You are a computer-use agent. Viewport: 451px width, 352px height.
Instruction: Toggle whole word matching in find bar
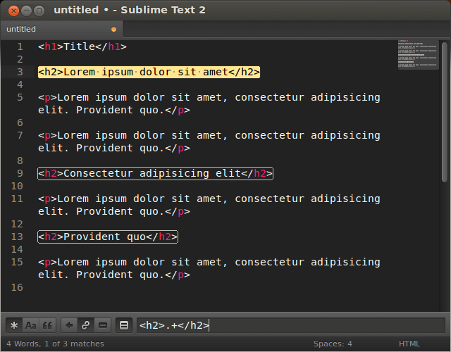point(47,325)
